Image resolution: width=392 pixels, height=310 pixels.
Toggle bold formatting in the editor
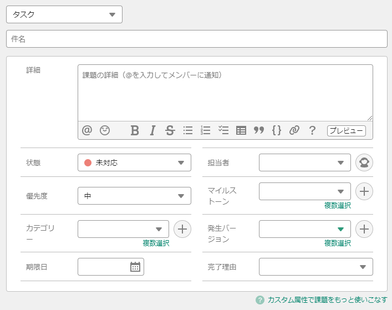point(135,130)
